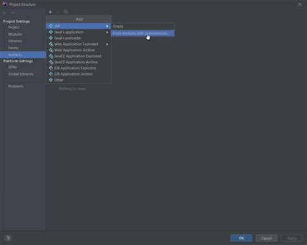This screenshot has width=307, height=245.
Task: Click the minus Remove artifact icon
Action: tap(58, 12)
